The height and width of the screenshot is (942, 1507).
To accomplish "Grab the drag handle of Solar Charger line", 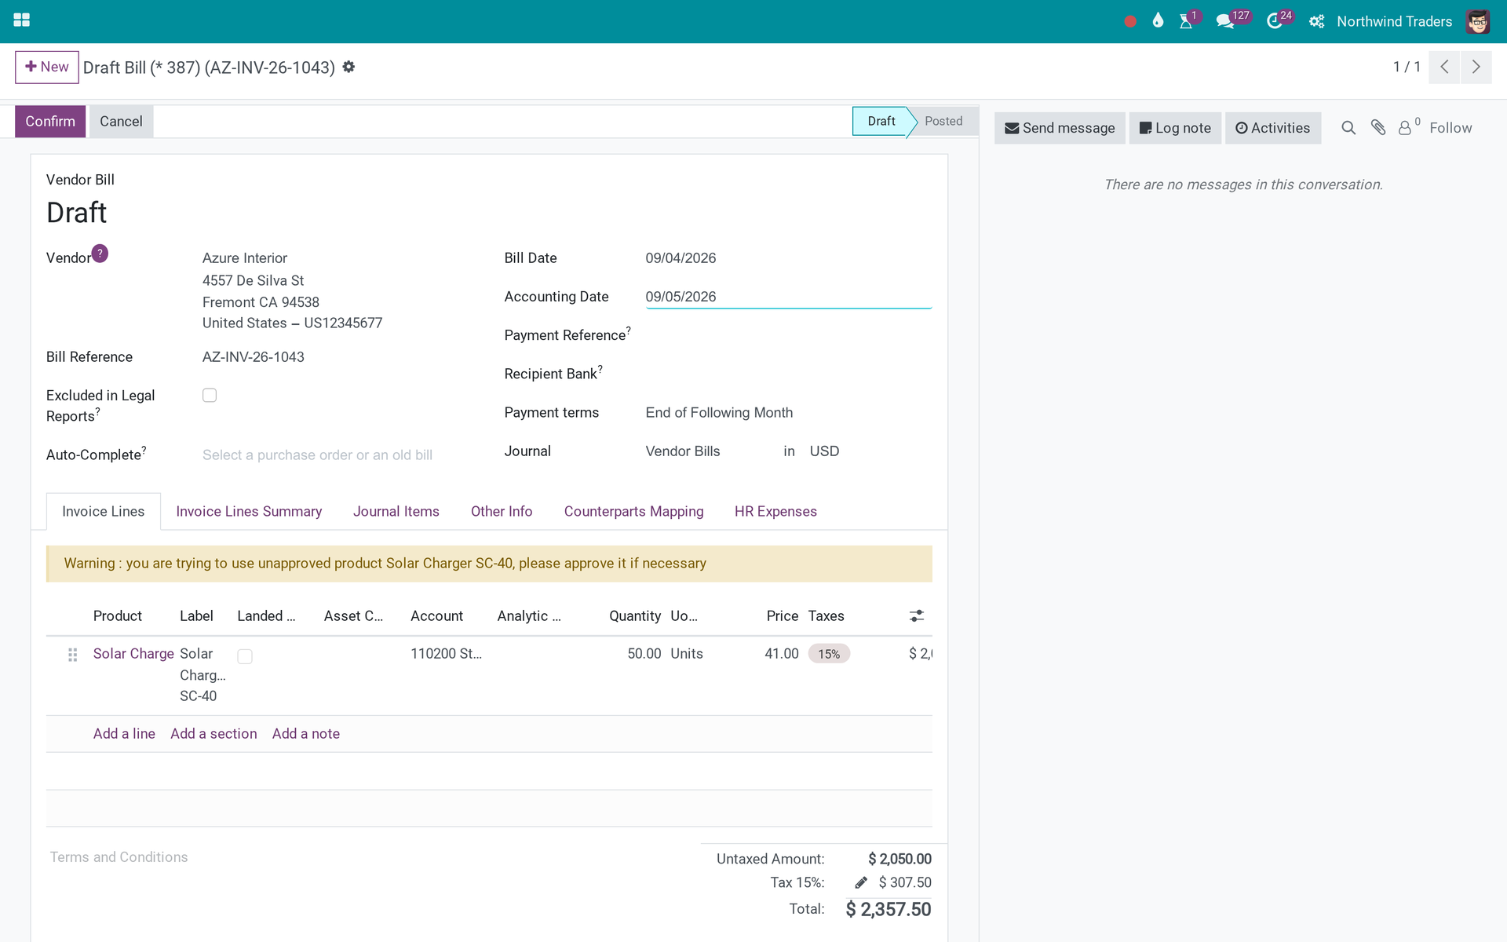I will coord(72,655).
